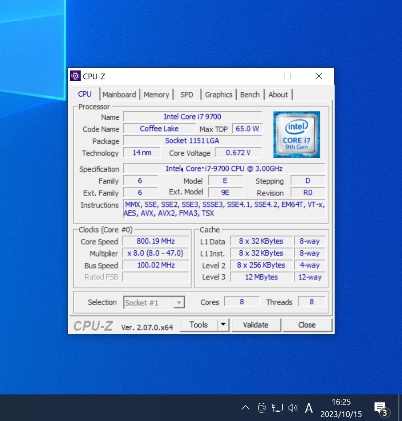The image size is (402, 421).
Task: Click the Close button at the bottom
Action: pos(307,325)
